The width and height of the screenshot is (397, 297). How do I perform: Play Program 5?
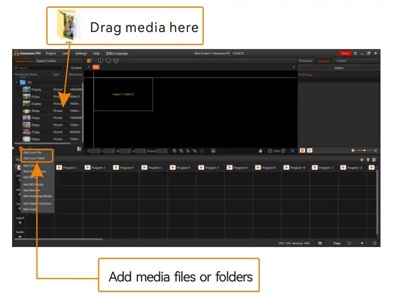point(144,167)
